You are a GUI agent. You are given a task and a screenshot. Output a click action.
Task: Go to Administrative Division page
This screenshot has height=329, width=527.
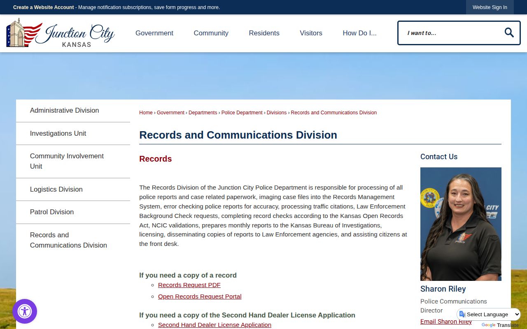(73, 111)
